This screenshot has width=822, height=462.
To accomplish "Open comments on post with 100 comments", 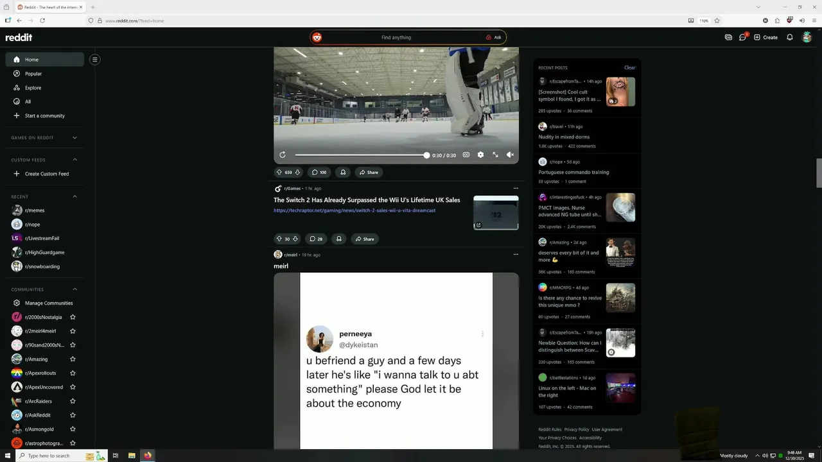I will (x=319, y=172).
